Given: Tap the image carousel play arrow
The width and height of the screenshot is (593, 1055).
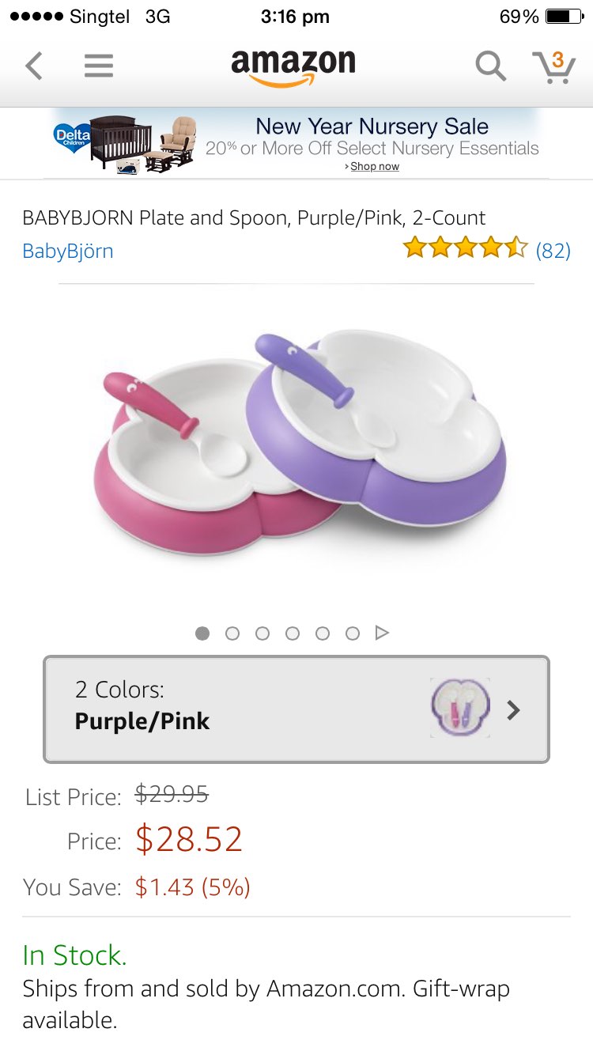Looking at the screenshot, I should [382, 633].
